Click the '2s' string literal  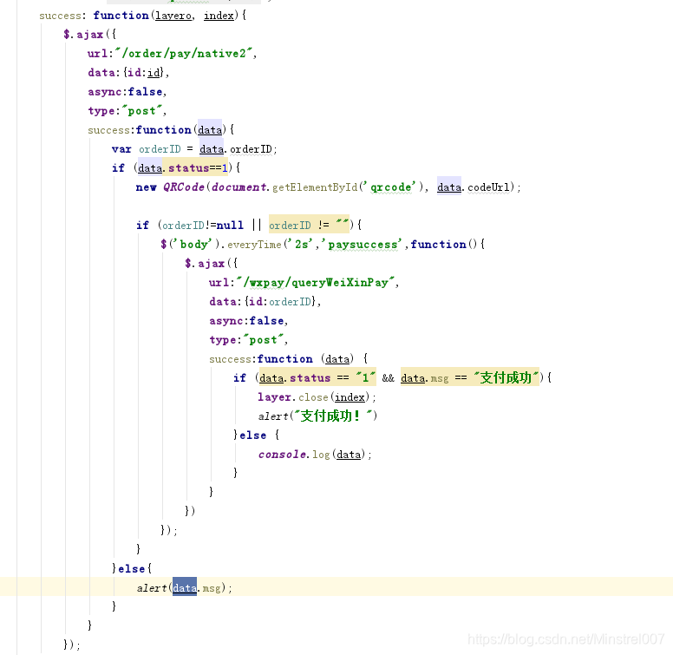(301, 245)
